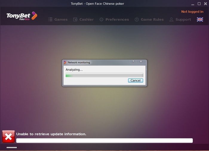Image resolution: width=209 pixels, height=151 pixels.
Task: Open the Games menu
Action: pyautogui.click(x=58, y=20)
